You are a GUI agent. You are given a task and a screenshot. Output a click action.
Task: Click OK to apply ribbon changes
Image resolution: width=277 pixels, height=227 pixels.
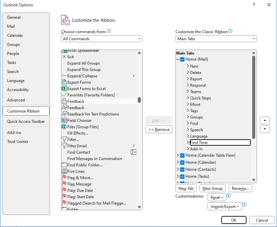[234, 220]
